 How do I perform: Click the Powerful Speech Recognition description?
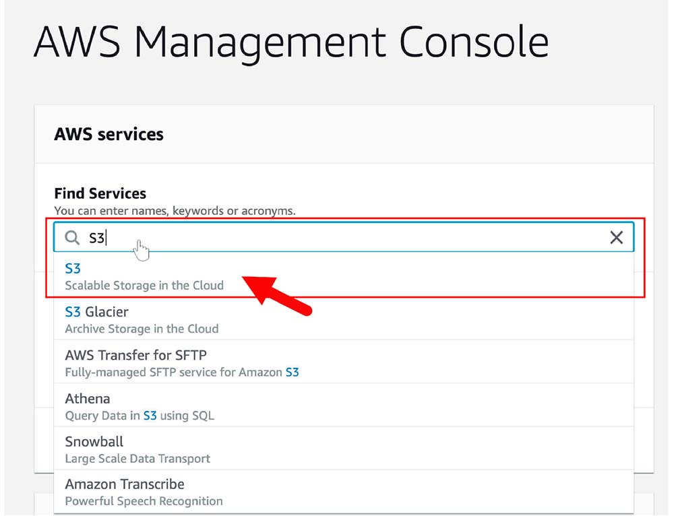[144, 501]
